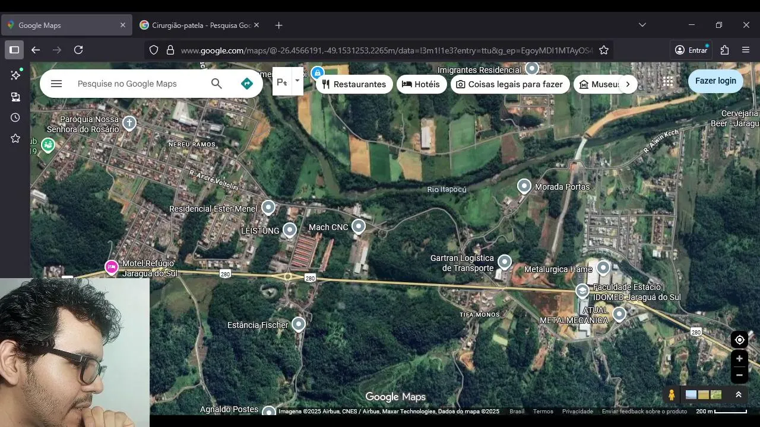Click the search magnifier icon

pyautogui.click(x=217, y=84)
